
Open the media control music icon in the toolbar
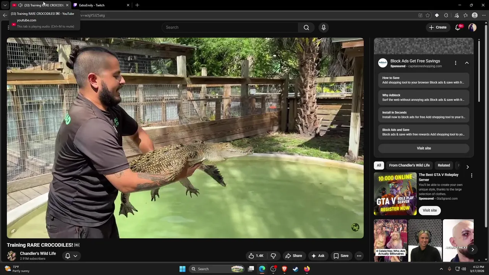point(457,15)
